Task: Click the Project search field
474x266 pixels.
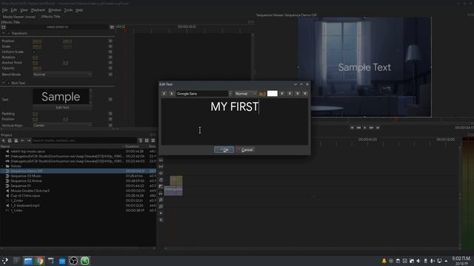Action: tap(84, 140)
